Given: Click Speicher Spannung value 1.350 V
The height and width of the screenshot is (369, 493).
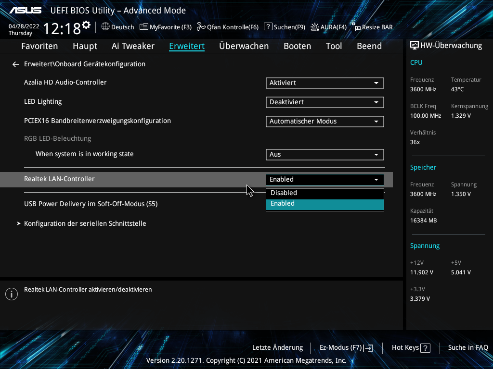Looking at the screenshot, I should click(461, 194).
